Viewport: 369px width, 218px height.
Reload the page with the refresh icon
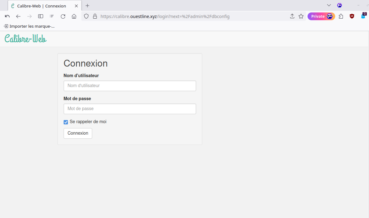click(x=63, y=16)
